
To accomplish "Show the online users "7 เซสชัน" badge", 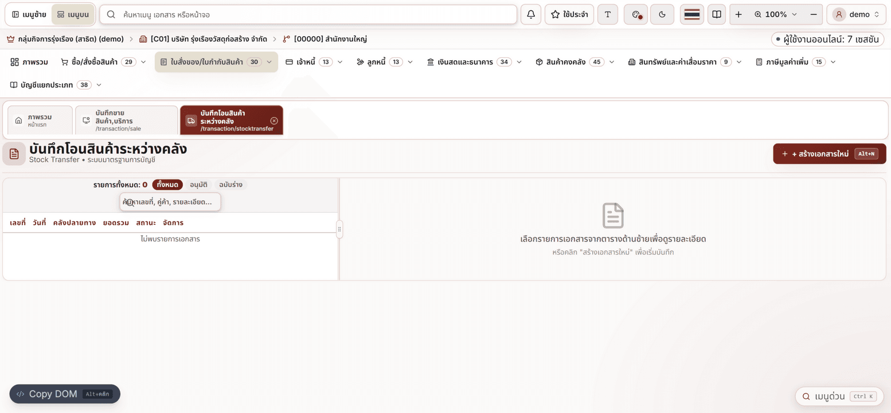I will click(827, 39).
